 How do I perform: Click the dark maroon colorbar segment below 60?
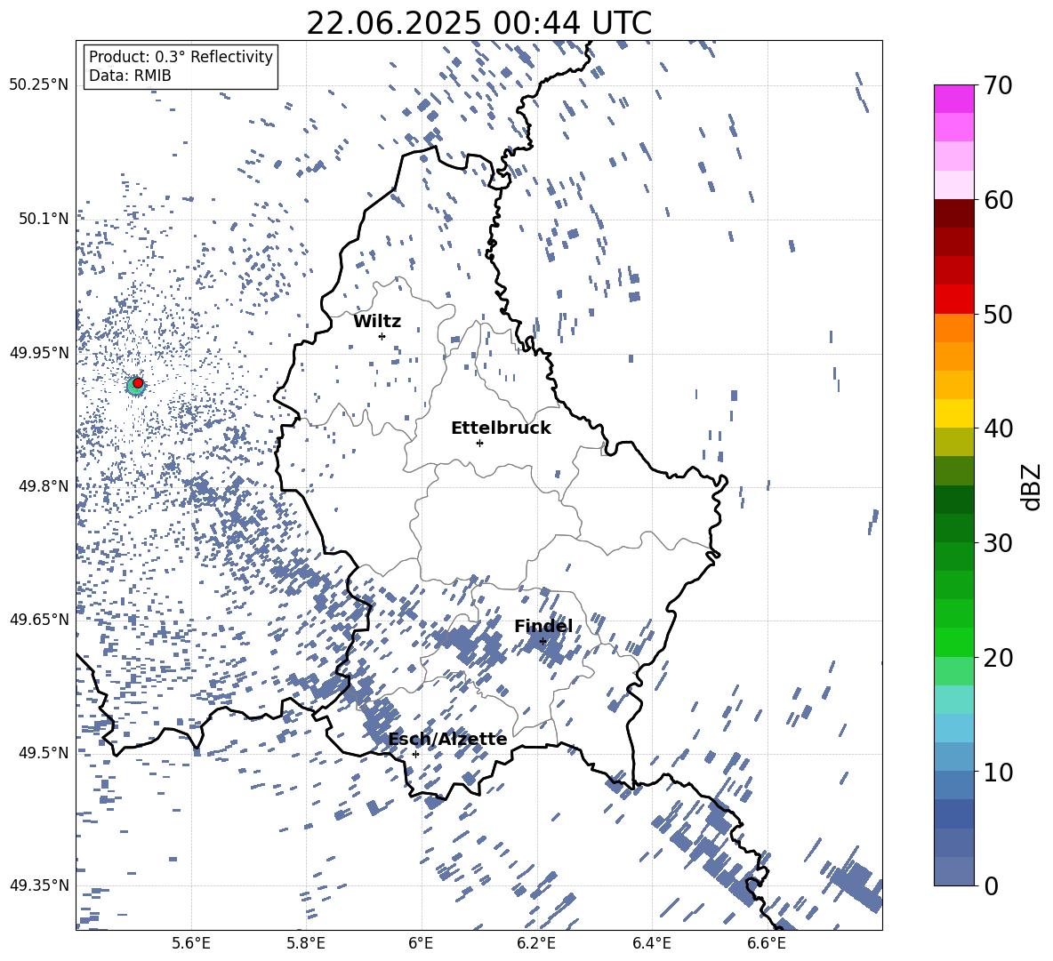tap(953, 213)
